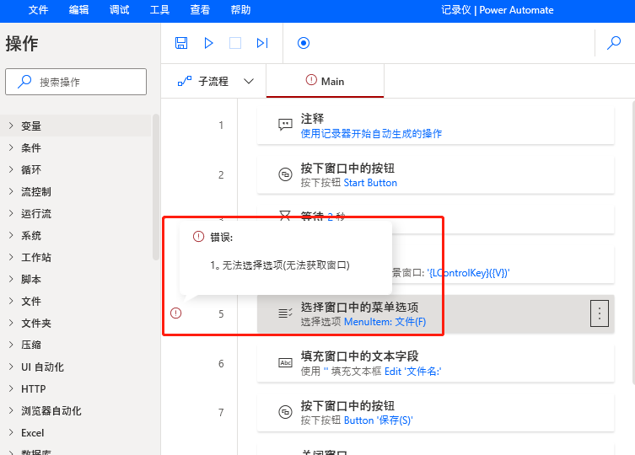Click the menu option icon of step 5
This screenshot has width=635, height=455.
[285, 313]
